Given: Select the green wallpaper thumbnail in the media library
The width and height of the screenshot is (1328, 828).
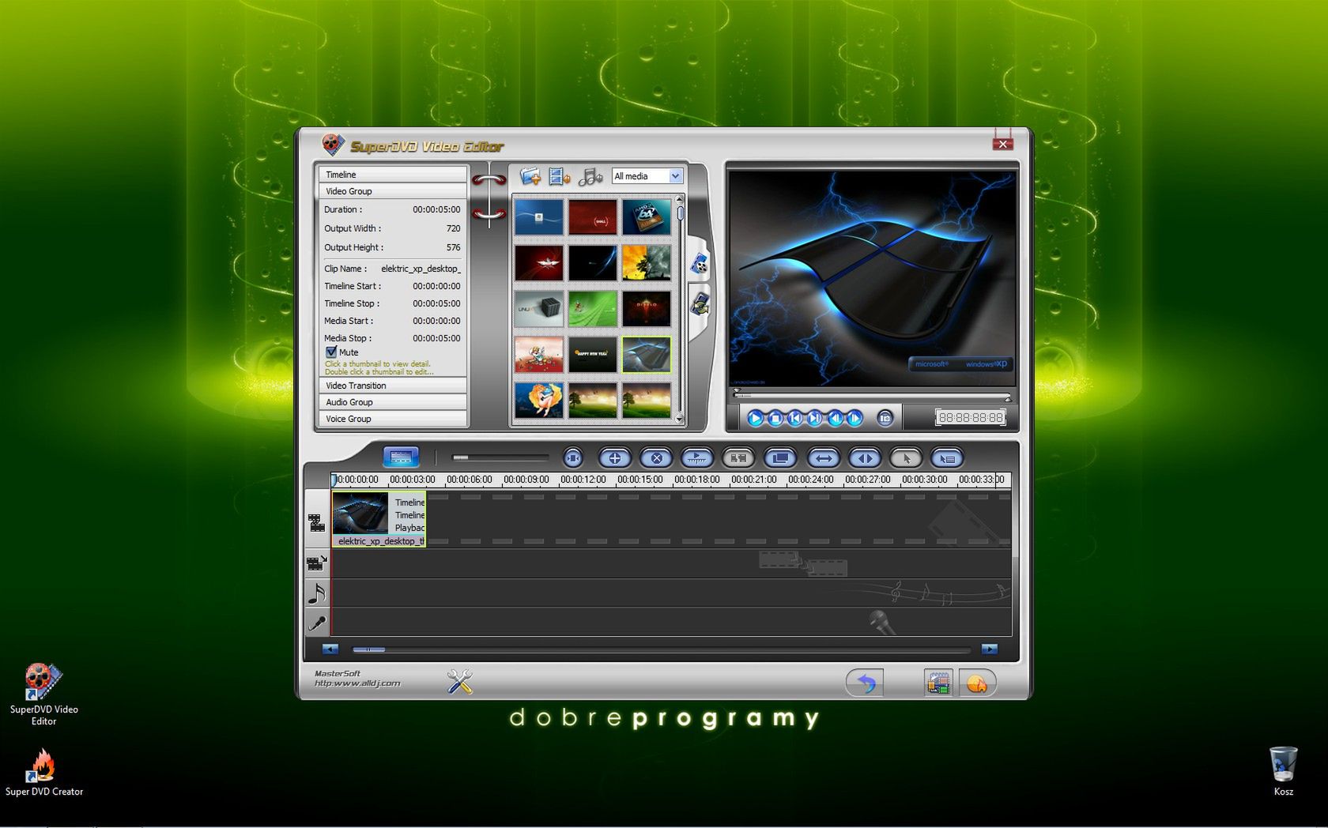Looking at the screenshot, I should [x=592, y=309].
